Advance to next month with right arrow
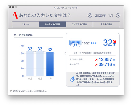This screenshot has height=106, width=132. point(118,16)
